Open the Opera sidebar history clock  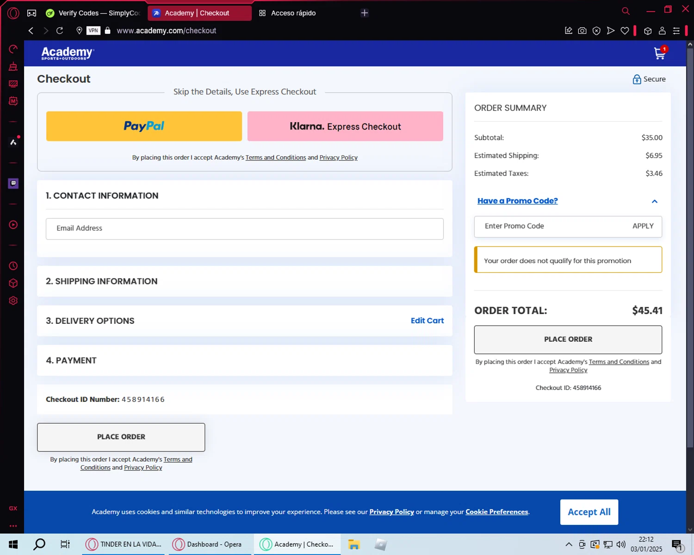[x=13, y=266]
